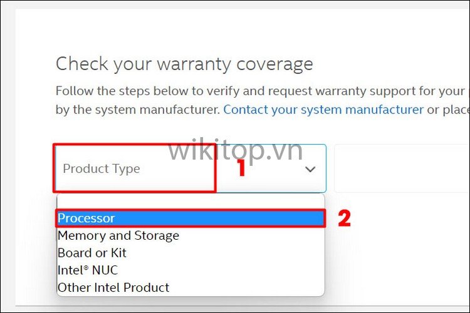Click empty field beside Product Type dropdown
The height and width of the screenshot is (313, 470).
401,168
